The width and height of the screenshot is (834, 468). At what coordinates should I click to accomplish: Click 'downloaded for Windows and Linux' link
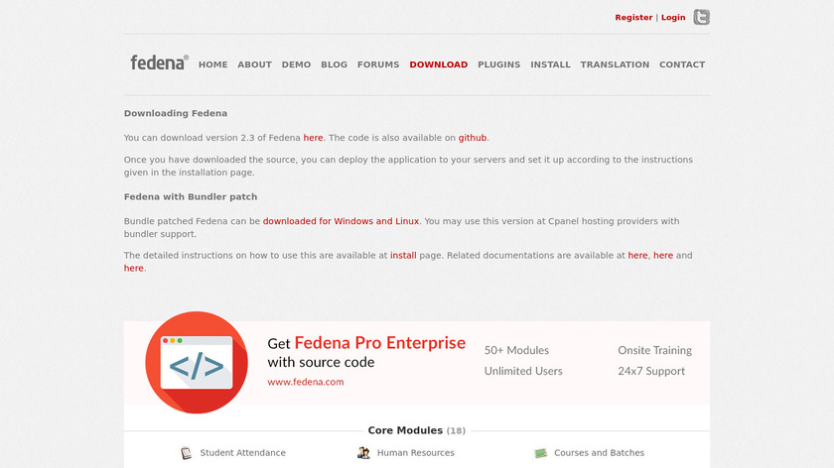pyautogui.click(x=341, y=221)
